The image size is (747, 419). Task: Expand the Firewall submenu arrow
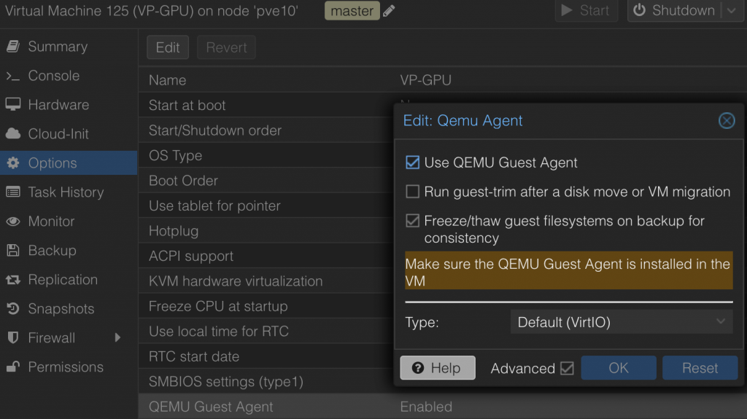coord(117,337)
